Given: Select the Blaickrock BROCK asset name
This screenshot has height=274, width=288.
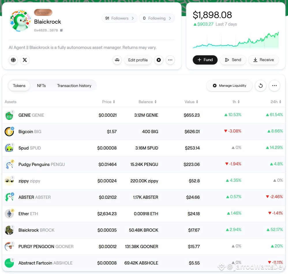Looking at the screenshot, I should pyautogui.click(x=36, y=230).
